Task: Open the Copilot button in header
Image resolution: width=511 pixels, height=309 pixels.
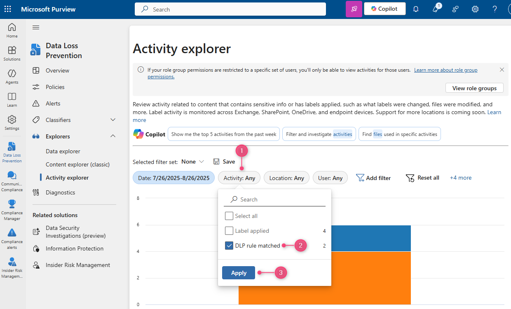Action: pyautogui.click(x=384, y=9)
